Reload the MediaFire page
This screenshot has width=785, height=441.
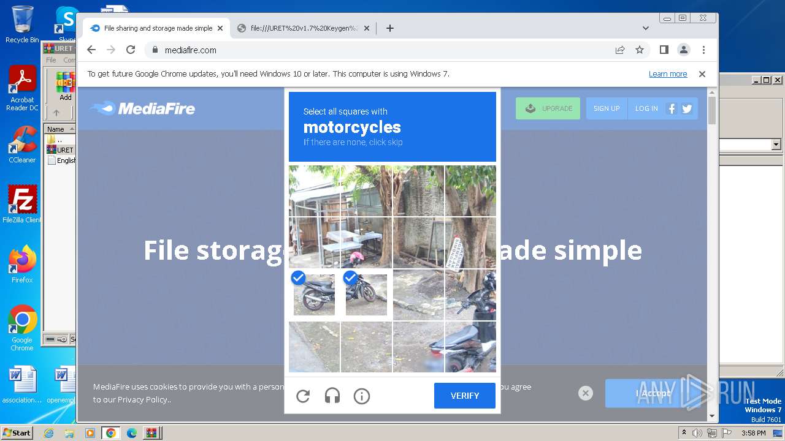click(131, 50)
